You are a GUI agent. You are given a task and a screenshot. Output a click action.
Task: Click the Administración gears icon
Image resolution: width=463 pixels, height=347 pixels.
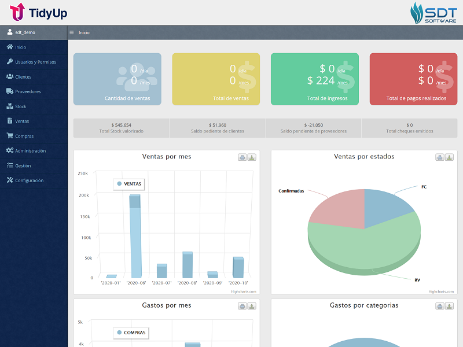[x=10, y=150]
